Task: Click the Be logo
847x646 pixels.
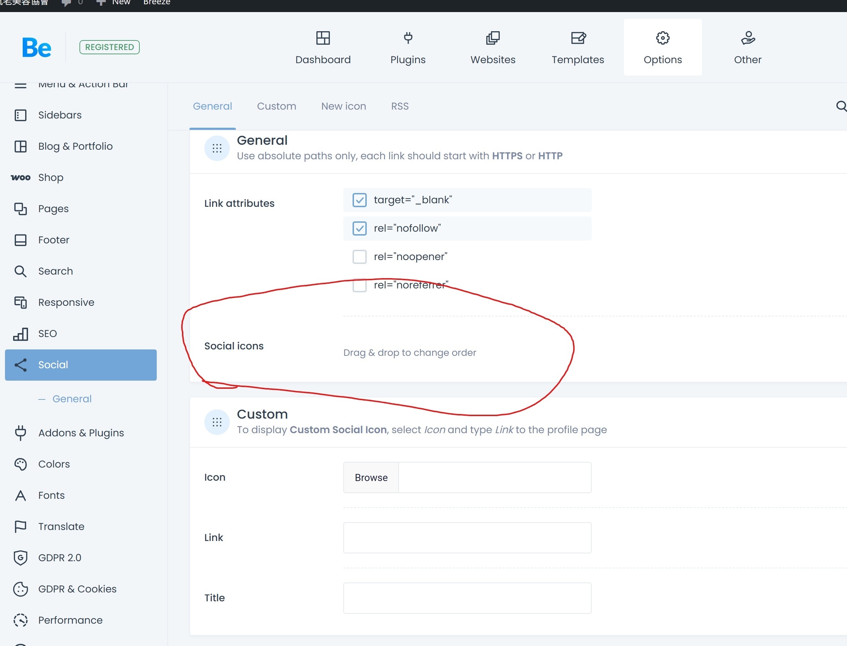Action: (x=37, y=48)
